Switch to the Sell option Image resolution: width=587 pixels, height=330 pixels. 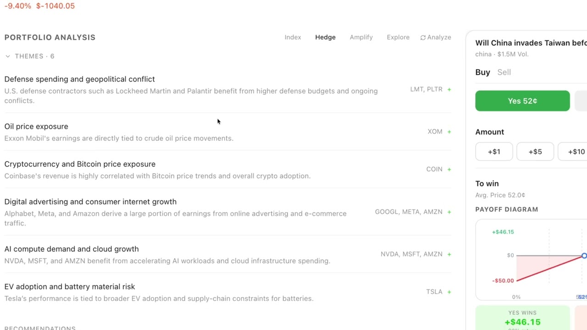coord(504,72)
